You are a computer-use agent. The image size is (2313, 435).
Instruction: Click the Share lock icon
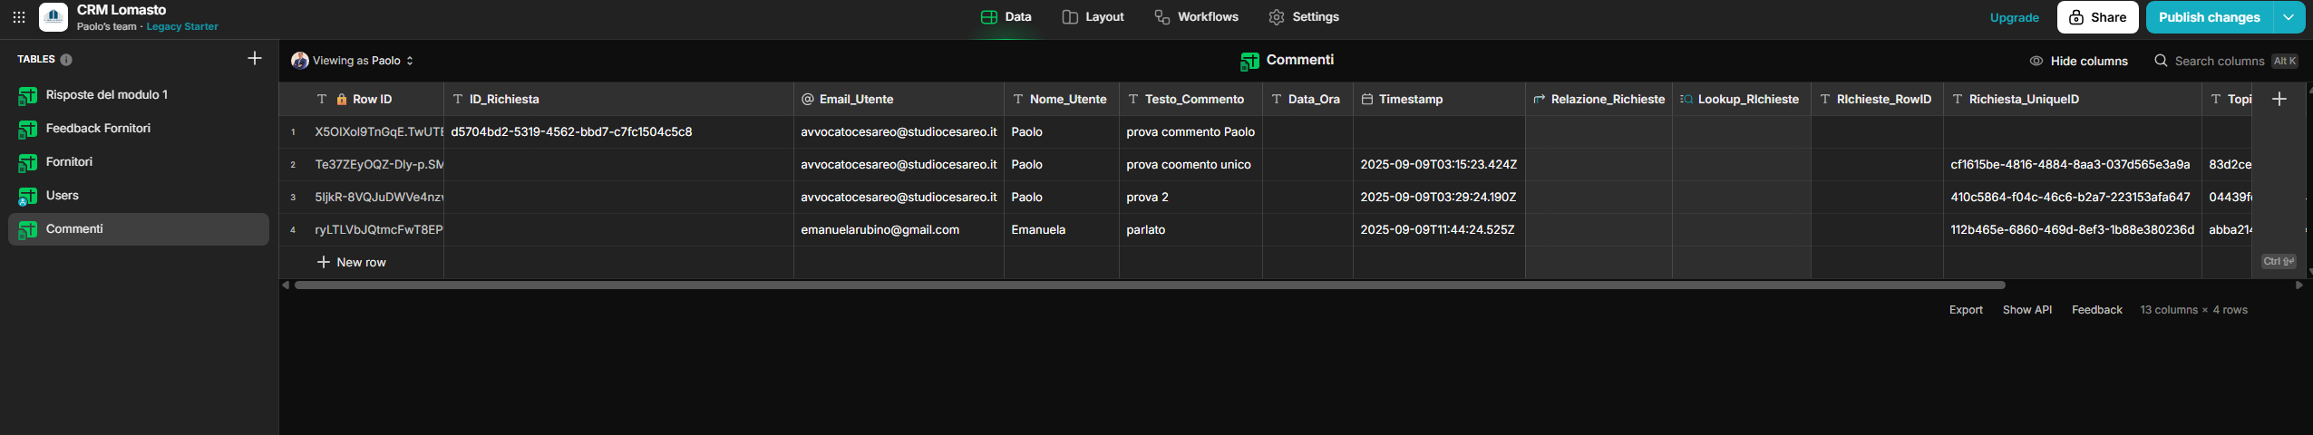coord(2076,17)
